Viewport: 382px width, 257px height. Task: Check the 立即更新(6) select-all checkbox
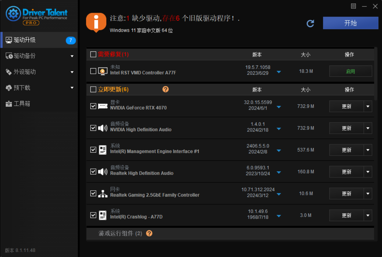tap(93, 89)
